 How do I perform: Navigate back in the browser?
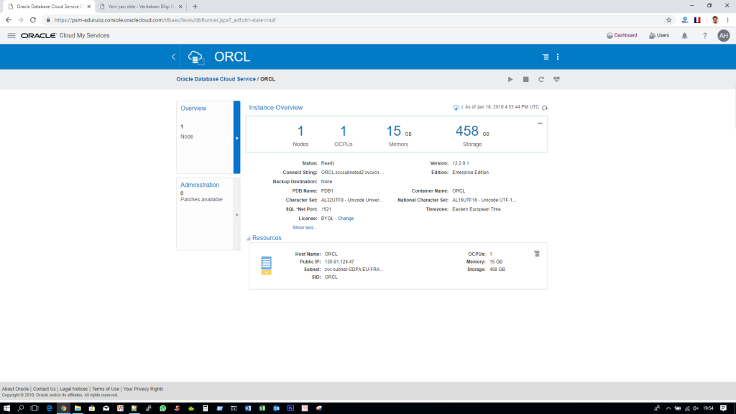click(x=9, y=20)
